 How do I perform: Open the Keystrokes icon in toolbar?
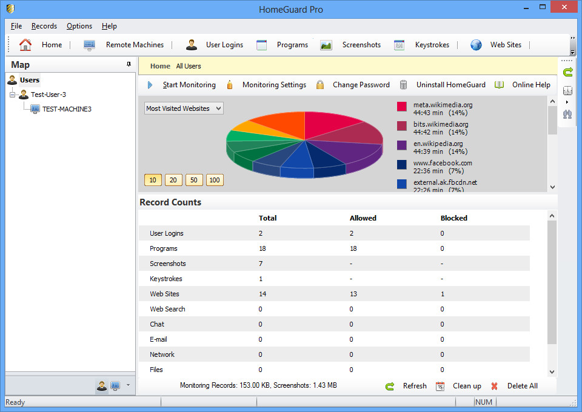point(399,45)
